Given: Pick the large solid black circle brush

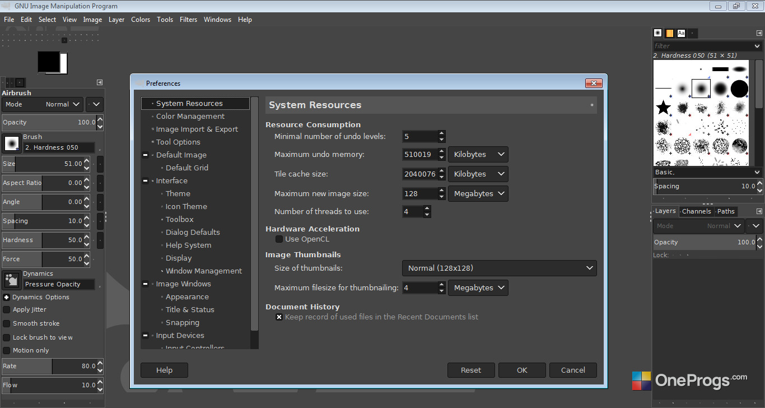Looking at the screenshot, I should click(739, 89).
